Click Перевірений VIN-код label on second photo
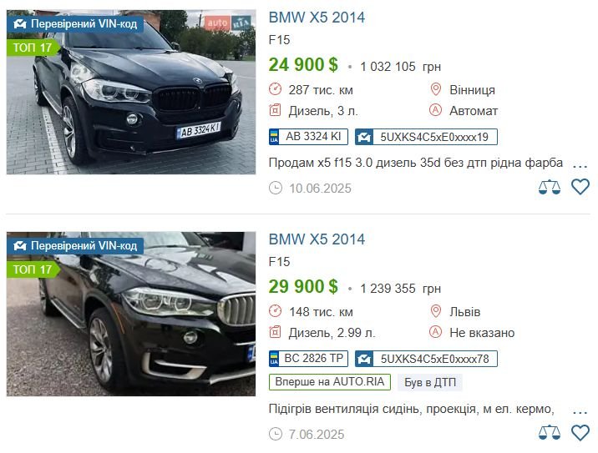This screenshot has height=453, width=598. pyautogui.click(x=75, y=246)
